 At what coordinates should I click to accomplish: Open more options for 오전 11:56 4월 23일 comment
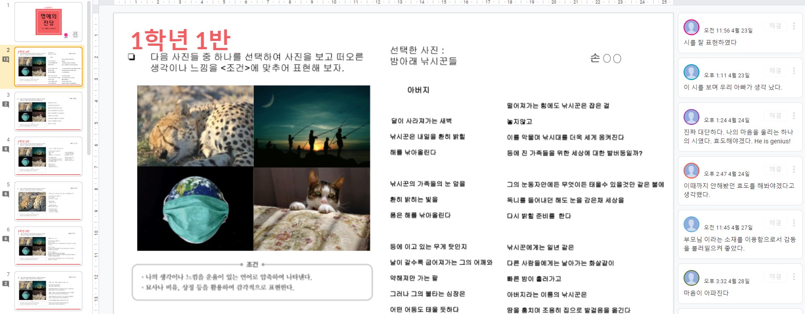point(794,26)
